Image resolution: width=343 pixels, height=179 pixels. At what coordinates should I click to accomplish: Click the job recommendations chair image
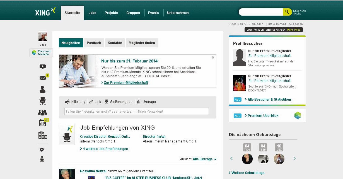[67, 134]
